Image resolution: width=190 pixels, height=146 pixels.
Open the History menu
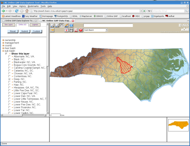[x=22, y=6]
